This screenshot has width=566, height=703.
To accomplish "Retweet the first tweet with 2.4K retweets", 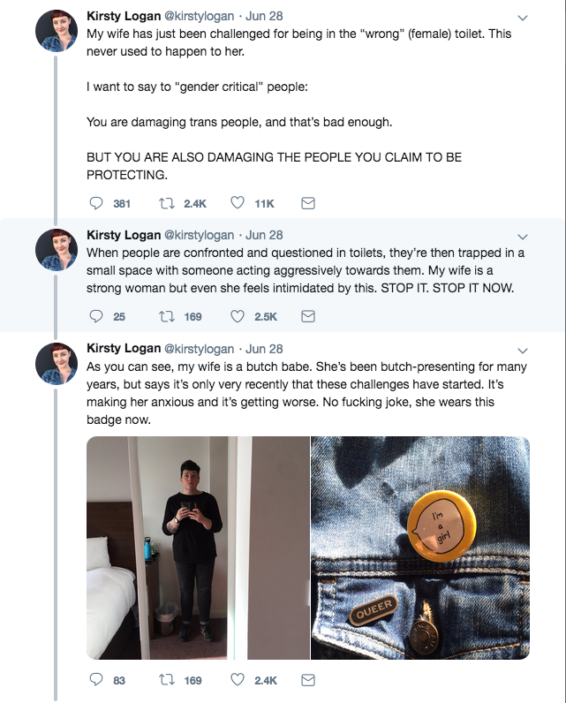I will [x=163, y=203].
